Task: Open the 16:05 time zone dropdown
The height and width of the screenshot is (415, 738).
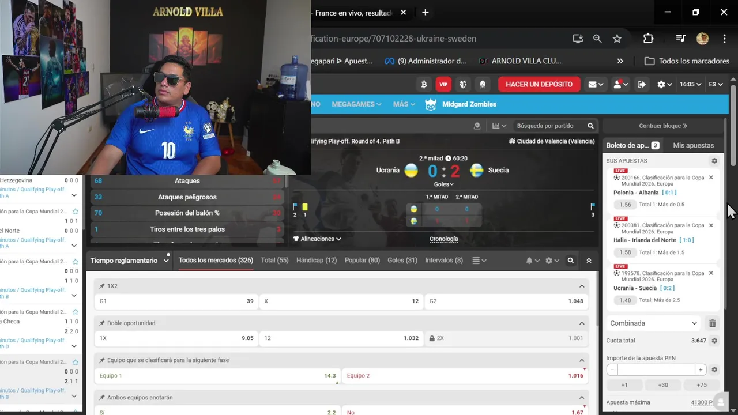Action: click(x=690, y=84)
